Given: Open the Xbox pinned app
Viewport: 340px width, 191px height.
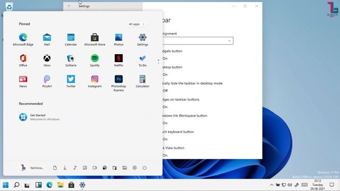Looking at the screenshot, I should 47,60.
